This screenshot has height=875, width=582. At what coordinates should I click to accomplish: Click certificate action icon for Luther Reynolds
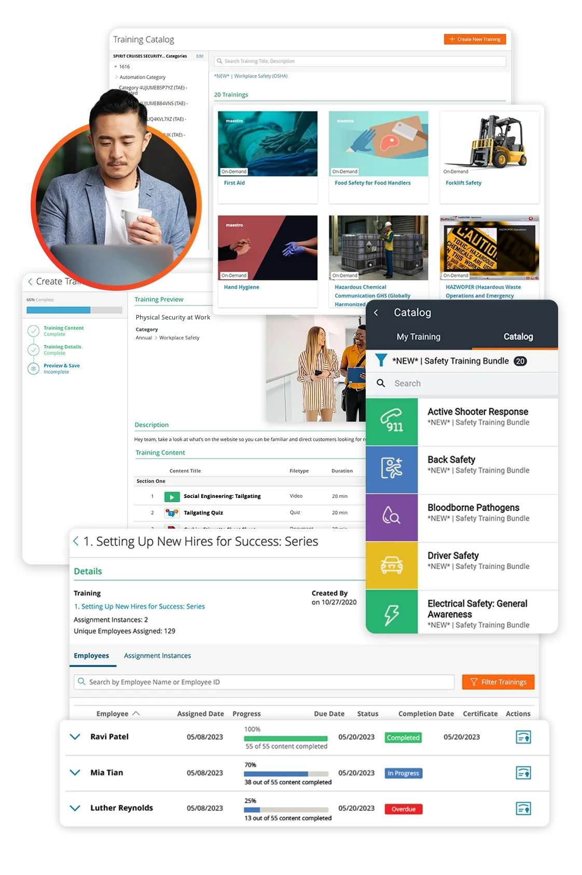point(523,809)
